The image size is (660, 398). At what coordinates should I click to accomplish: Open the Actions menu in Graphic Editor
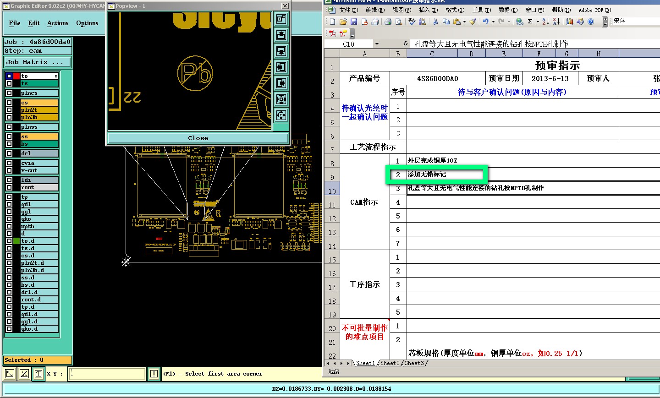pos(58,23)
